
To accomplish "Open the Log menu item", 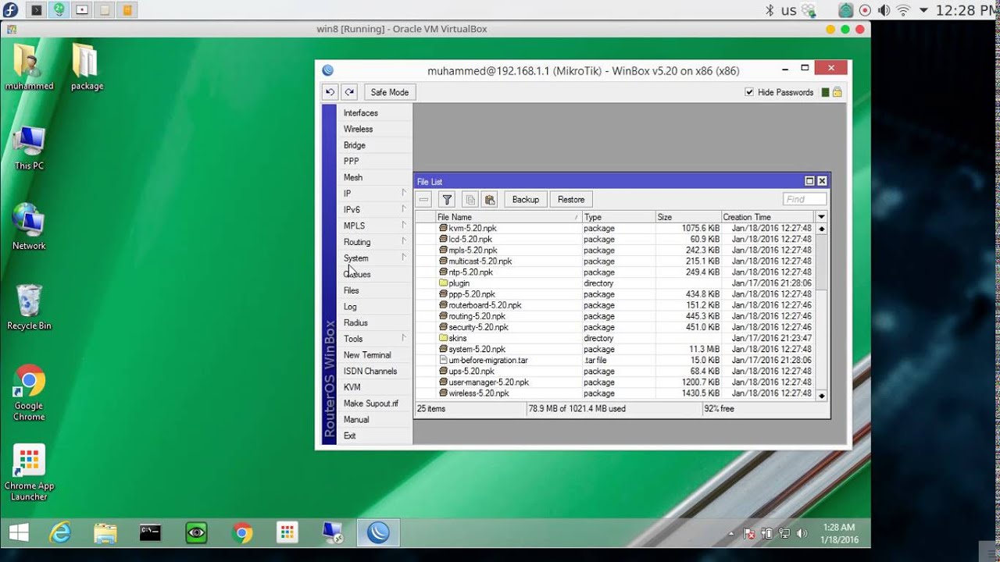I will coord(350,307).
